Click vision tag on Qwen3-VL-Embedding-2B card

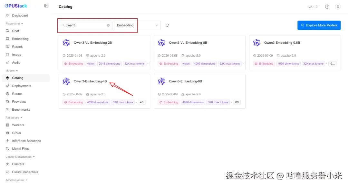pos(91,64)
